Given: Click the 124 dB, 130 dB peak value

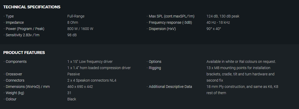Looking at the screenshot, I should point(223,16).
